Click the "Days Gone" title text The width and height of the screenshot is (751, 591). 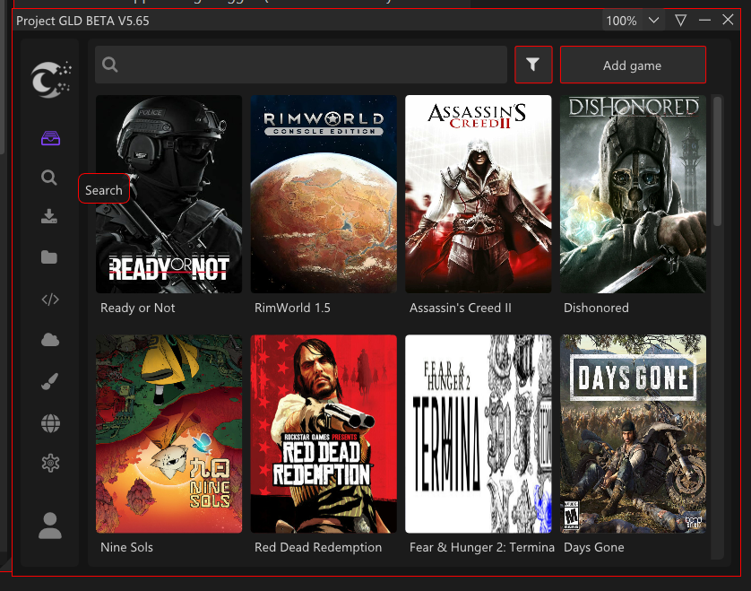pyautogui.click(x=594, y=547)
